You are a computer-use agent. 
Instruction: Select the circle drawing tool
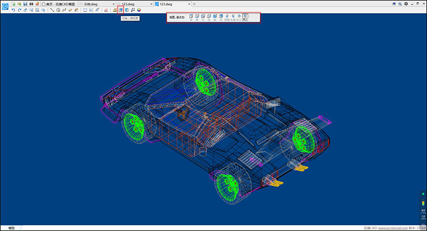point(58,10)
